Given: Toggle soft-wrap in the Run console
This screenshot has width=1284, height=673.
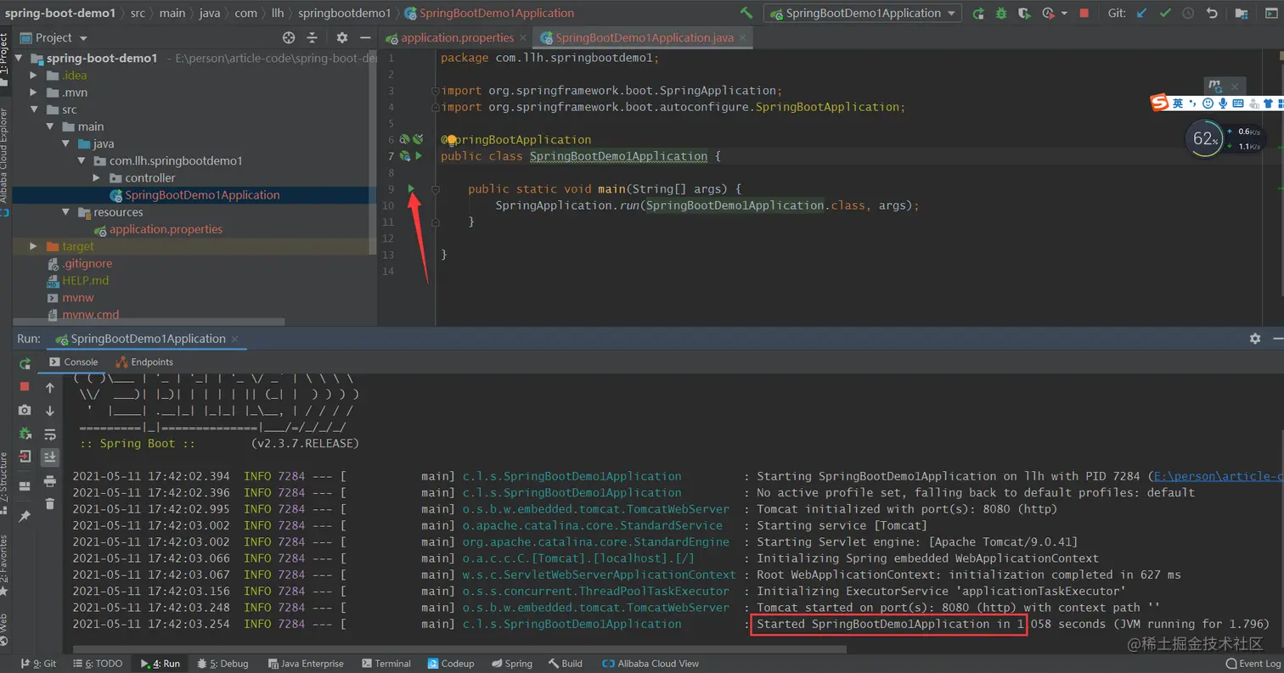Looking at the screenshot, I should (50, 435).
